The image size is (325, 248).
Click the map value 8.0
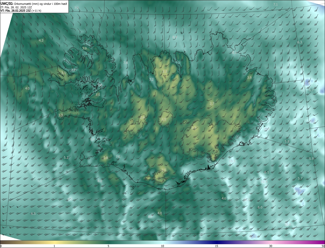click(100, 181)
